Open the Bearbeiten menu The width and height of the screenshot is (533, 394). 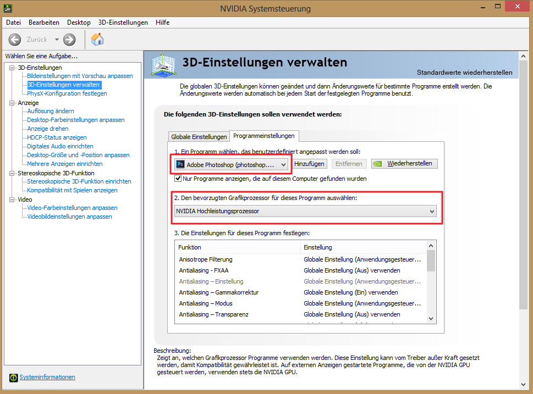point(44,23)
